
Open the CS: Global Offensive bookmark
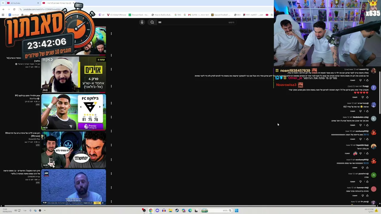(x=117, y=15)
